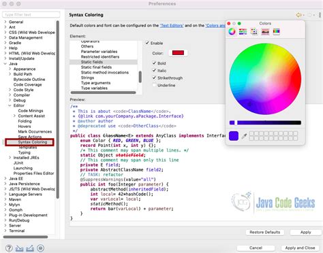Click the first empty saved-color cell

point(251,133)
